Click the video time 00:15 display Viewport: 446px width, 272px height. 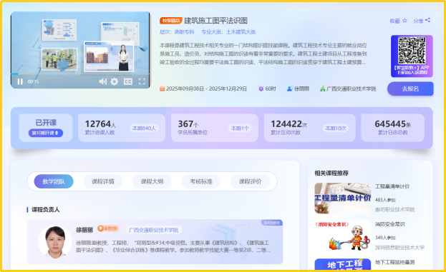coord(33,81)
